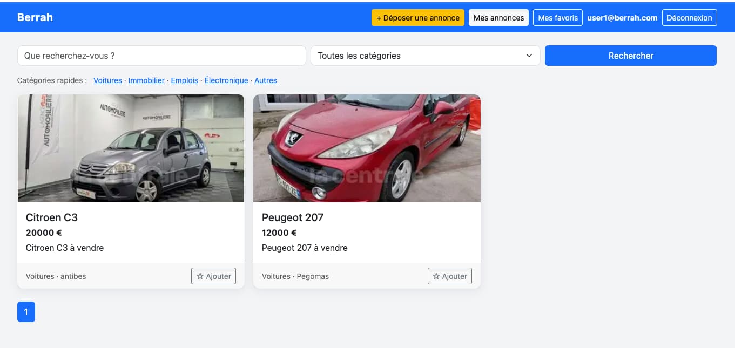Open the Immobilier quick category
This screenshot has height=348, width=735.
146,80
